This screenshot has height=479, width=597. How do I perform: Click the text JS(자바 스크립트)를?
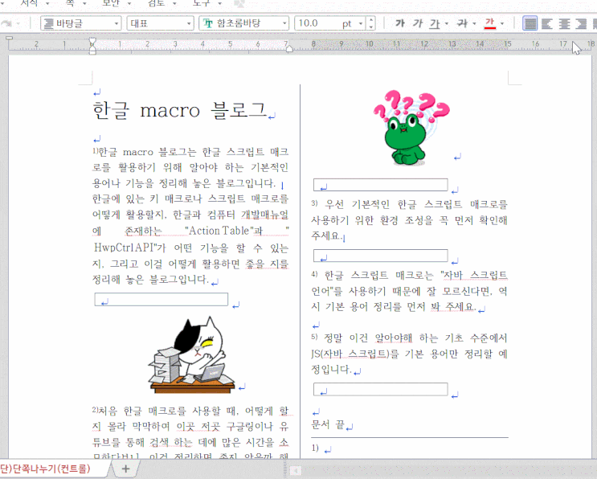(354, 354)
